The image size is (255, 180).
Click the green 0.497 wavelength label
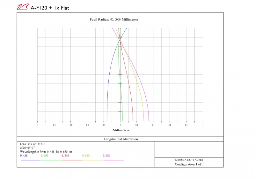44,155
